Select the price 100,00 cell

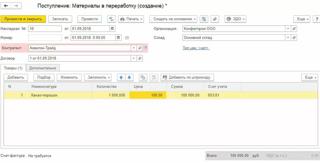[148, 95]
